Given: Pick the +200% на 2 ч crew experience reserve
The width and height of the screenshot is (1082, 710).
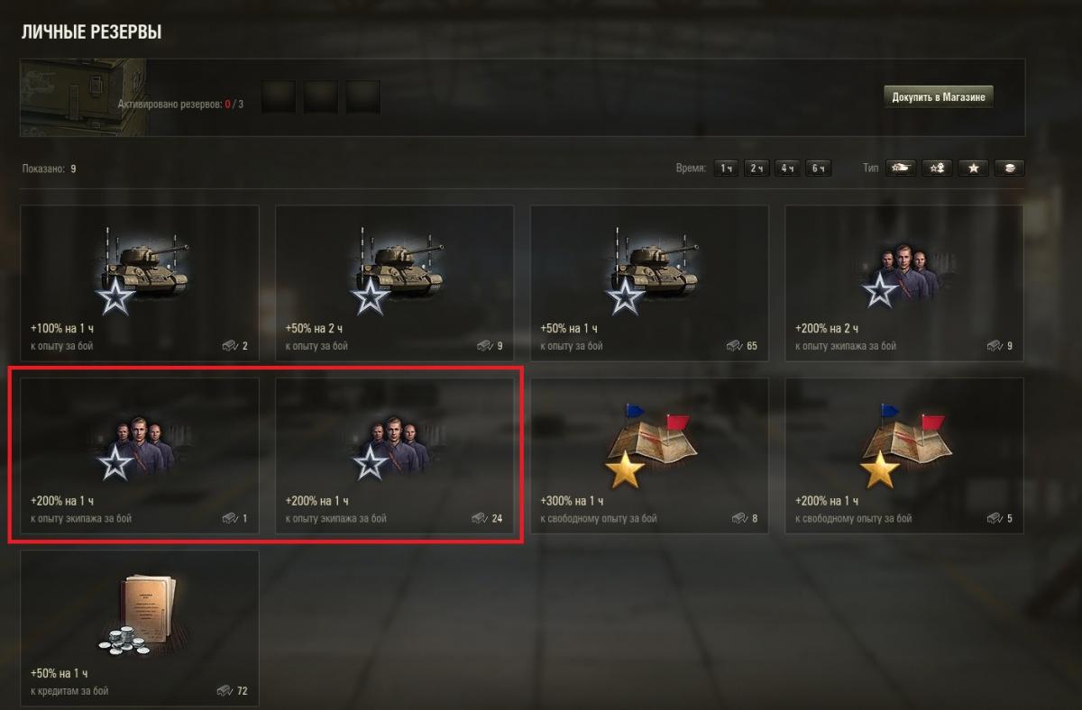Looking at the screenshot, I should point(904,283).
